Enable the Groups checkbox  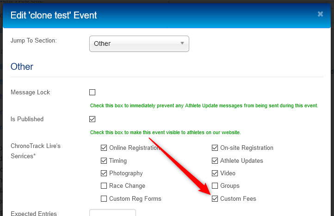click(215, 186)
